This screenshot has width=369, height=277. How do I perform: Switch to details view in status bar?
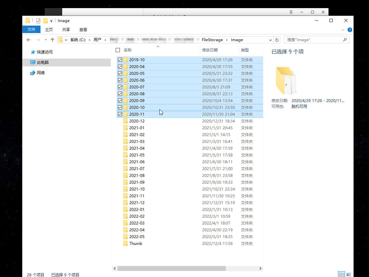point(341,274)
